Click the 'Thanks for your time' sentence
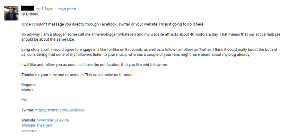 coord(77,75)
